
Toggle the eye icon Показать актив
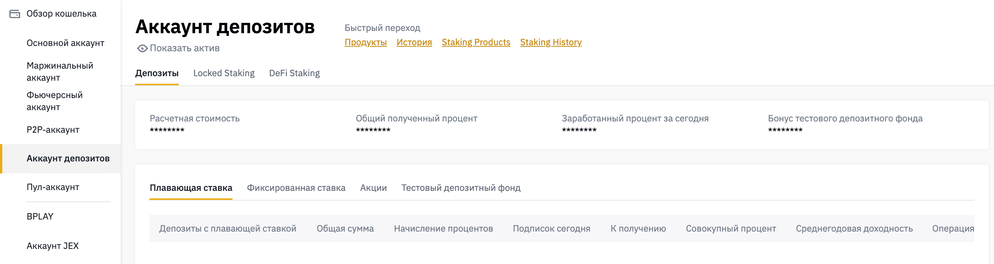[142, 48]
